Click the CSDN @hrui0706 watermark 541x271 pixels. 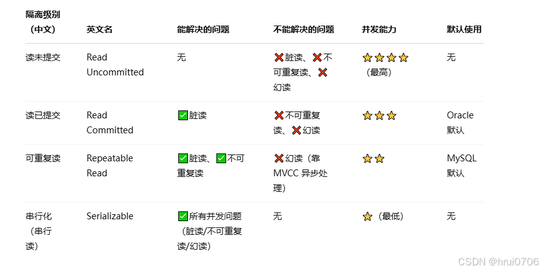pyautogui.click(x=499, y=262)
